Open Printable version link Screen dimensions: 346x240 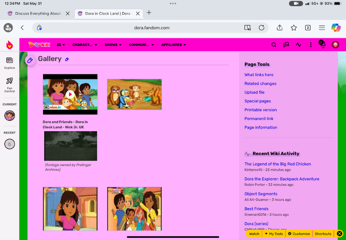[x=261, y=110]
